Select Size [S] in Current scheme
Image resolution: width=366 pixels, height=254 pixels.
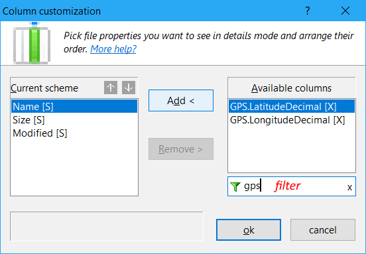tap(74, 120)
